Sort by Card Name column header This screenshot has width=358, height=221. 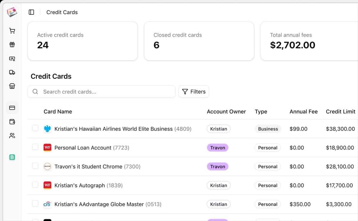(58, 112)
